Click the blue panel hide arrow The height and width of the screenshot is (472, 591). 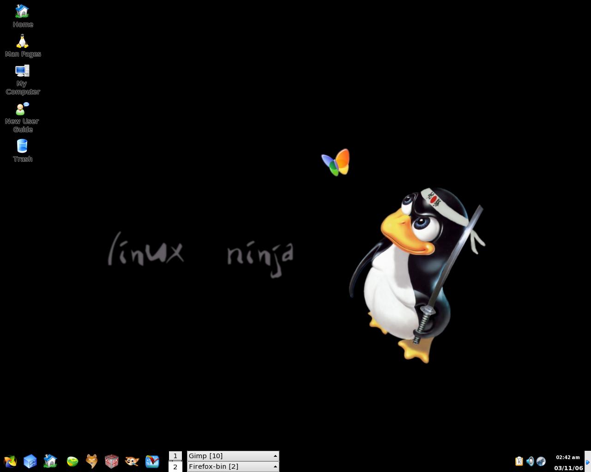click(588, 462)
